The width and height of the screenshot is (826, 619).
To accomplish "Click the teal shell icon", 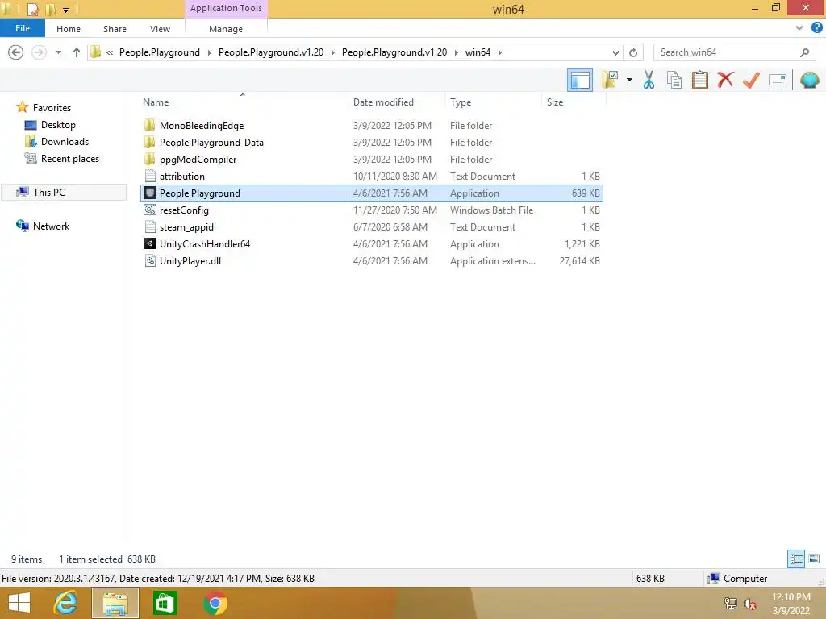I will click(809, 80).
